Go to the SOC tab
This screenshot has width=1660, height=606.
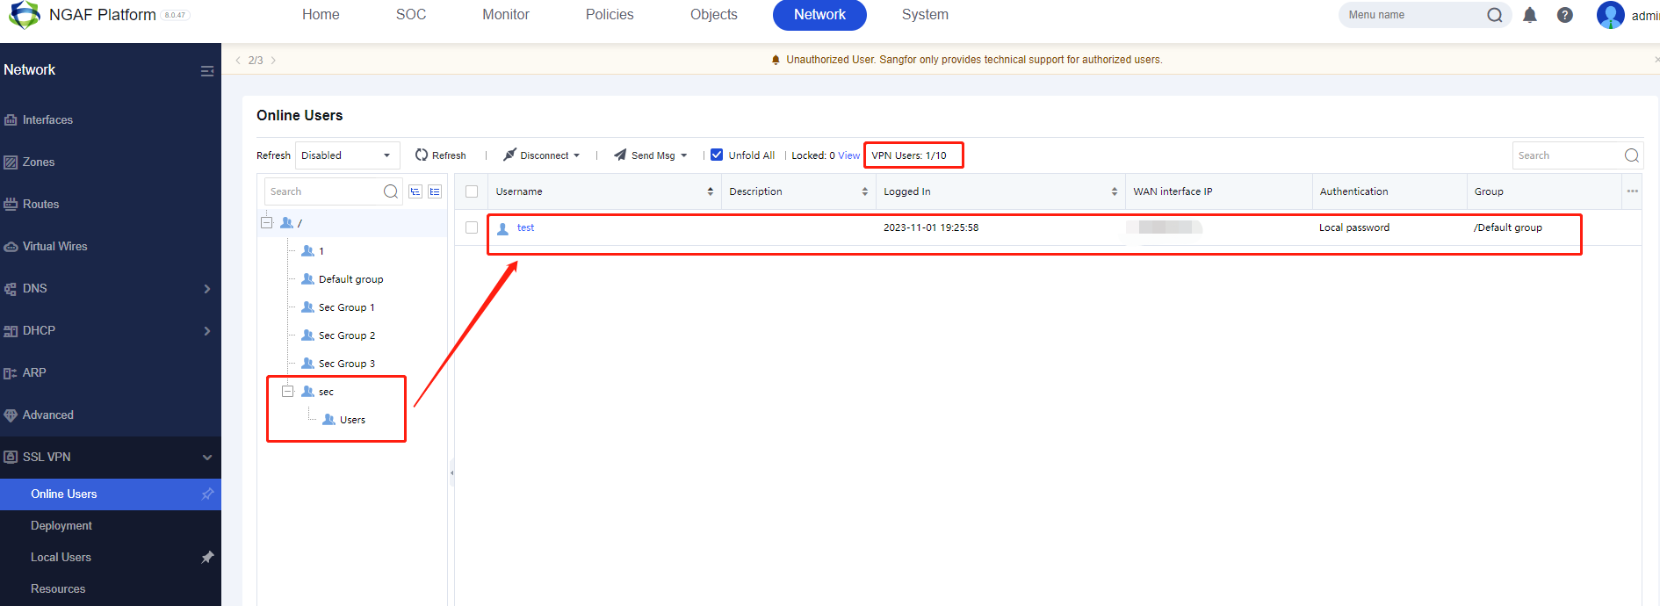point(411,15)
